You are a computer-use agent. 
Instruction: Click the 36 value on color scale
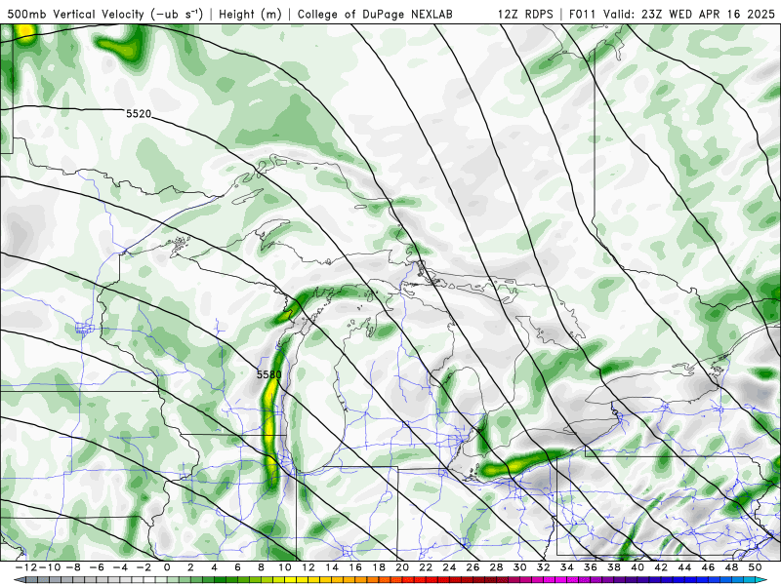click(591, 567)
